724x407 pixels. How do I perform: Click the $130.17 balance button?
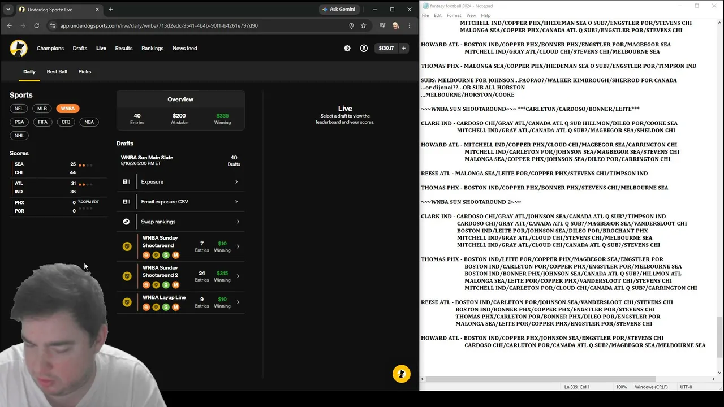coord(386,49)
